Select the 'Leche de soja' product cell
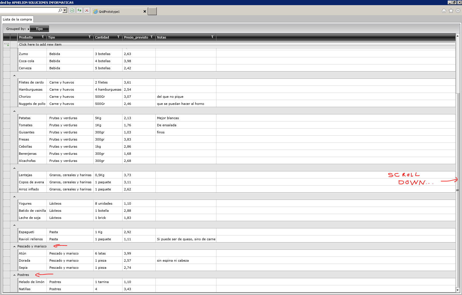Viewport: 462px width, 295px height. (32, 218)
